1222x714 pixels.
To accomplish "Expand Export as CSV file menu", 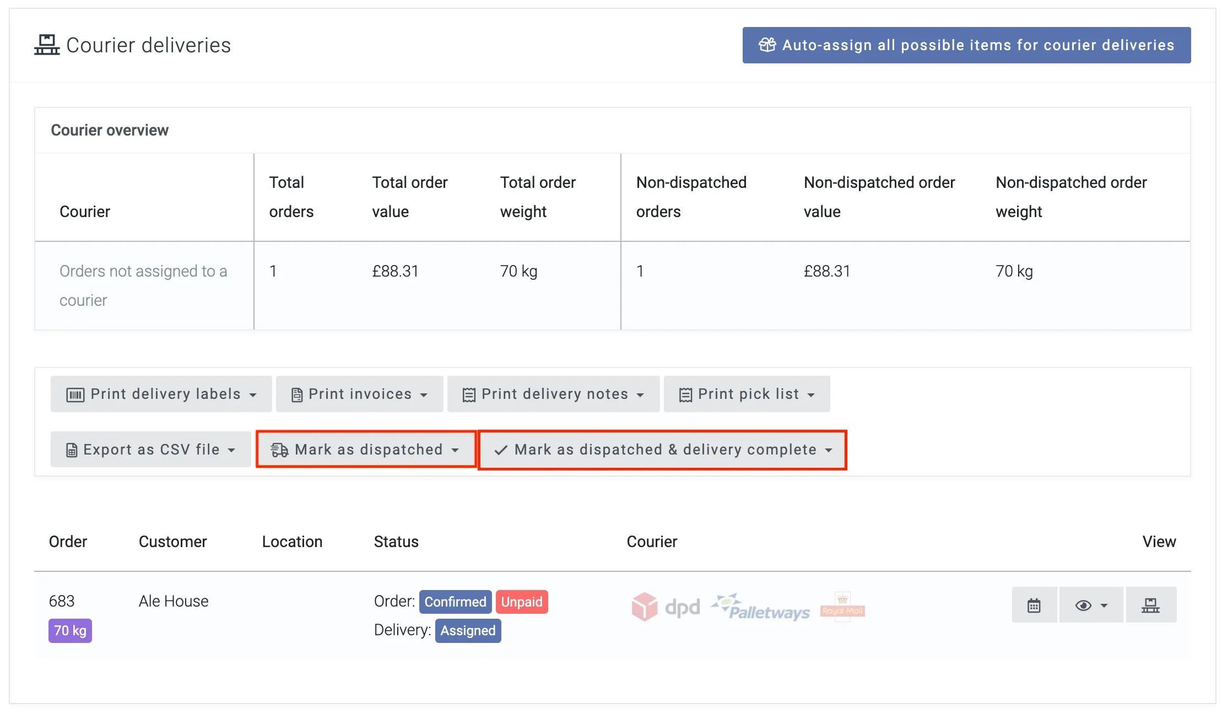I will (x=150, y=450).
